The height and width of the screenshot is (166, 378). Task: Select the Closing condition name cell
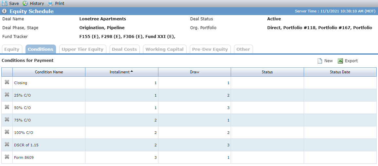49,83
